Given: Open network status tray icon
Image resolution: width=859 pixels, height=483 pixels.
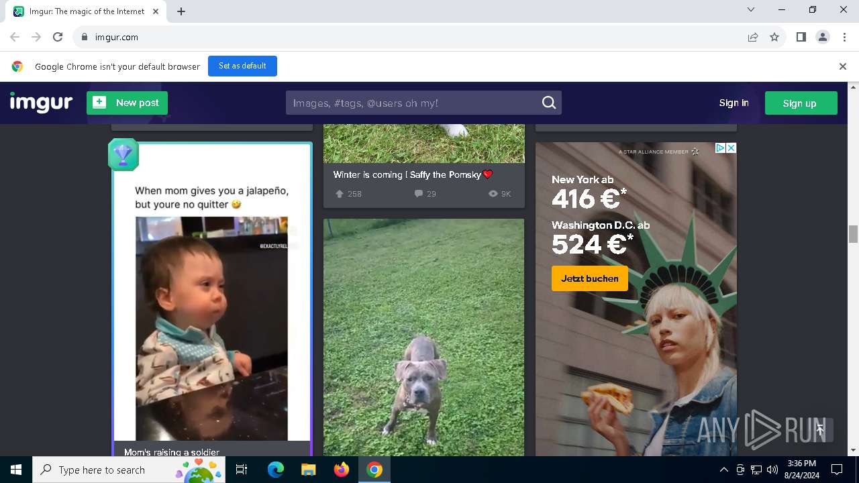Looking at the screenshot, I should coord(756,470).
